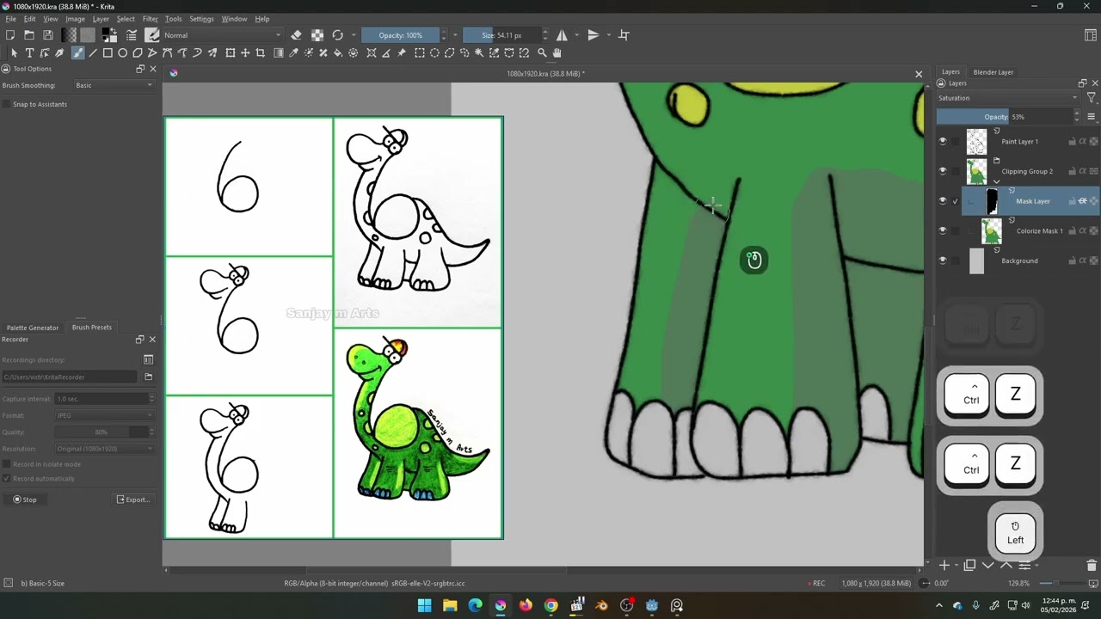
Task: Browse for recordings directory folder
Action: click(x=148, y=377)
